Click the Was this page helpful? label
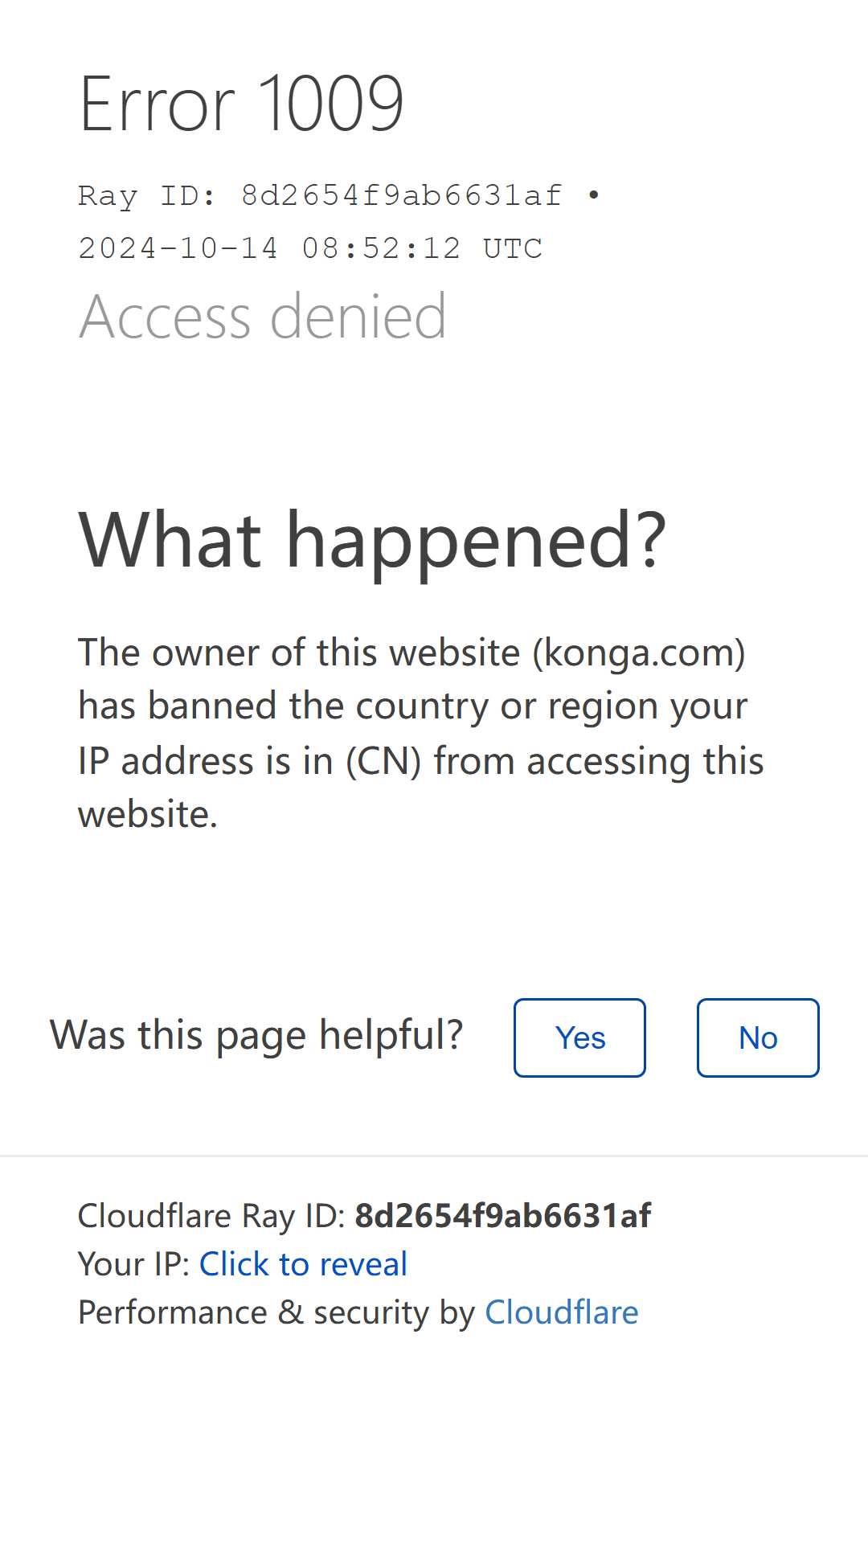 click(x=256, y=1035)
